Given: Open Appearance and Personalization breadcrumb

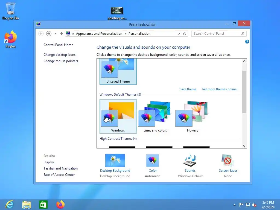Looking at the screenshot, I should click(x=99, y=34).
